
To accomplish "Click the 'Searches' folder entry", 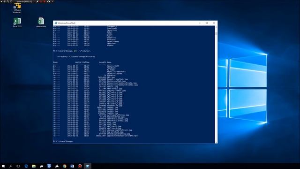I will coord(111,44).
